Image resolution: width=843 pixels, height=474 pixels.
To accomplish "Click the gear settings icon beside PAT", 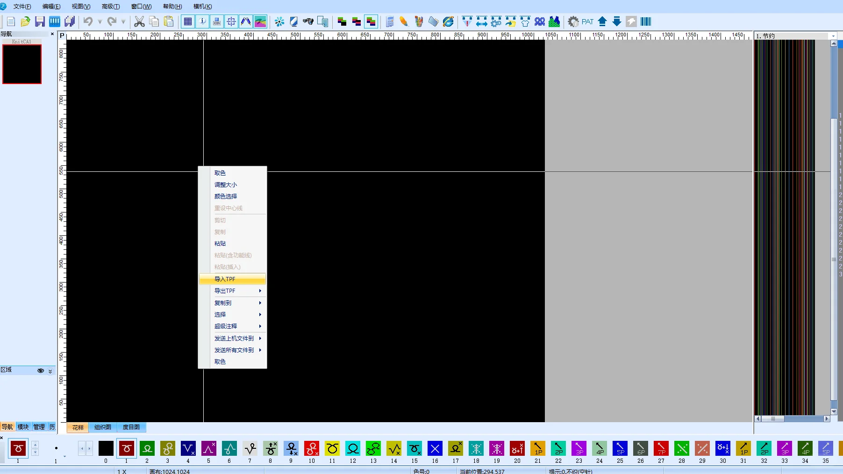I will tap(573, 21).
